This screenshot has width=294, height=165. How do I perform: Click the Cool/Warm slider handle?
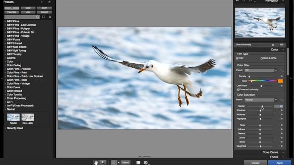(261, 86)
